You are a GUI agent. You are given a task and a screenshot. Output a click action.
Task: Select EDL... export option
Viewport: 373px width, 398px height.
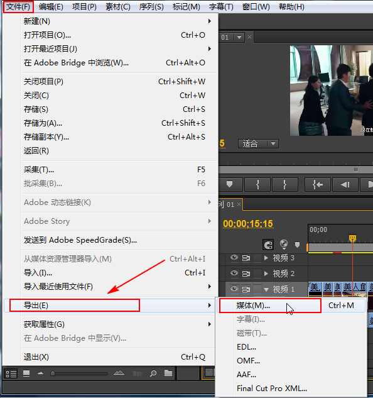tap(292, 347)
